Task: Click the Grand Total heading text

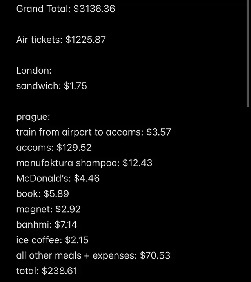Action: click(44, 9)
